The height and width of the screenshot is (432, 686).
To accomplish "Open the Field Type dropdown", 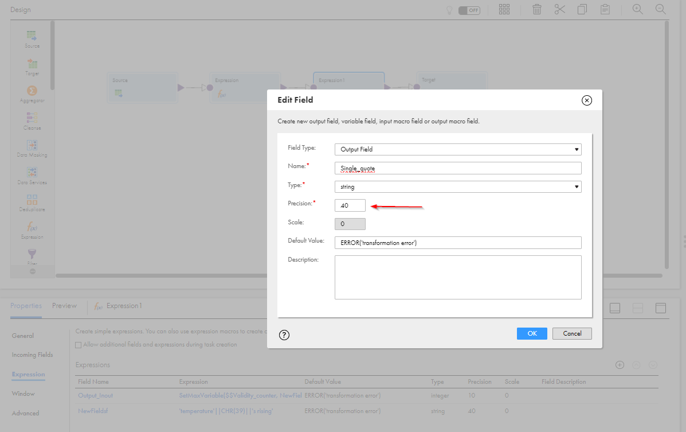I will point(458,149).
